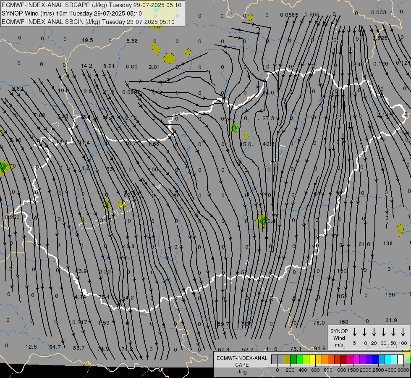Viewport: 411px width, 378px height.
Task: Pick the deep blue CAPE legend swatch
Action: (375, 359)
